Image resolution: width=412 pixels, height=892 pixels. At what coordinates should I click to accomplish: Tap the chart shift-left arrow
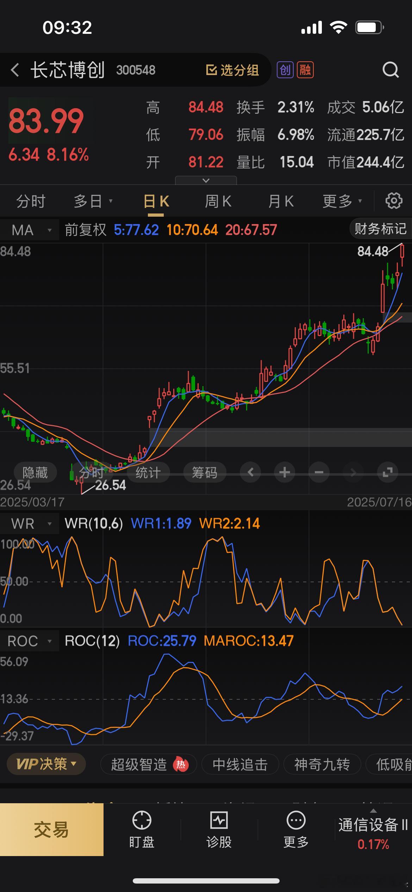point(250,472)
